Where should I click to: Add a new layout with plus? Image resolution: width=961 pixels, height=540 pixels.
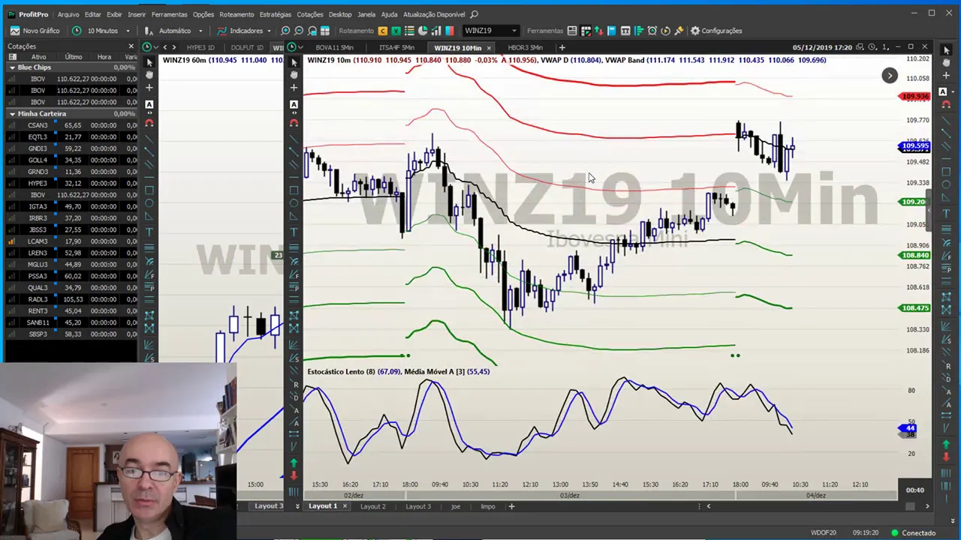pos(511,506)
